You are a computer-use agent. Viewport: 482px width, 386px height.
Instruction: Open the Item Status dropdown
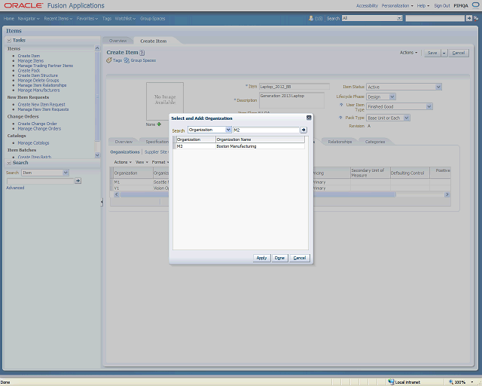click(x=438, y=87)
